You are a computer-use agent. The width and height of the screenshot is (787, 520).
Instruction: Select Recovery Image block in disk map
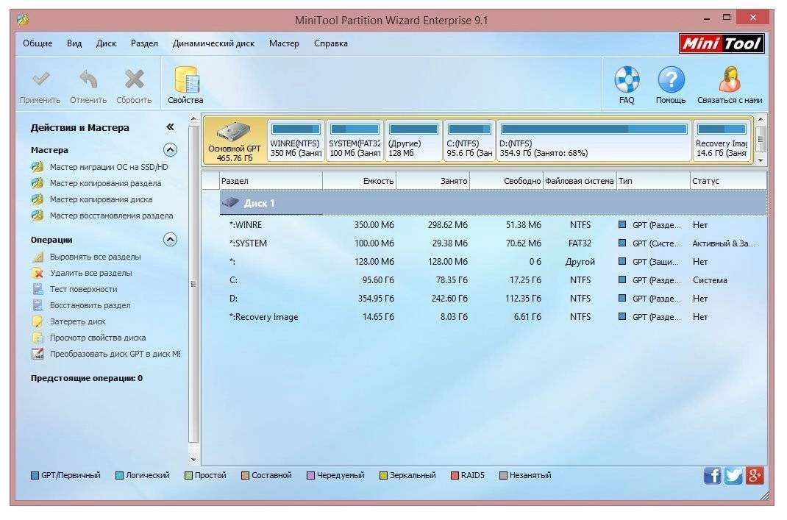[x=722, y=140]
